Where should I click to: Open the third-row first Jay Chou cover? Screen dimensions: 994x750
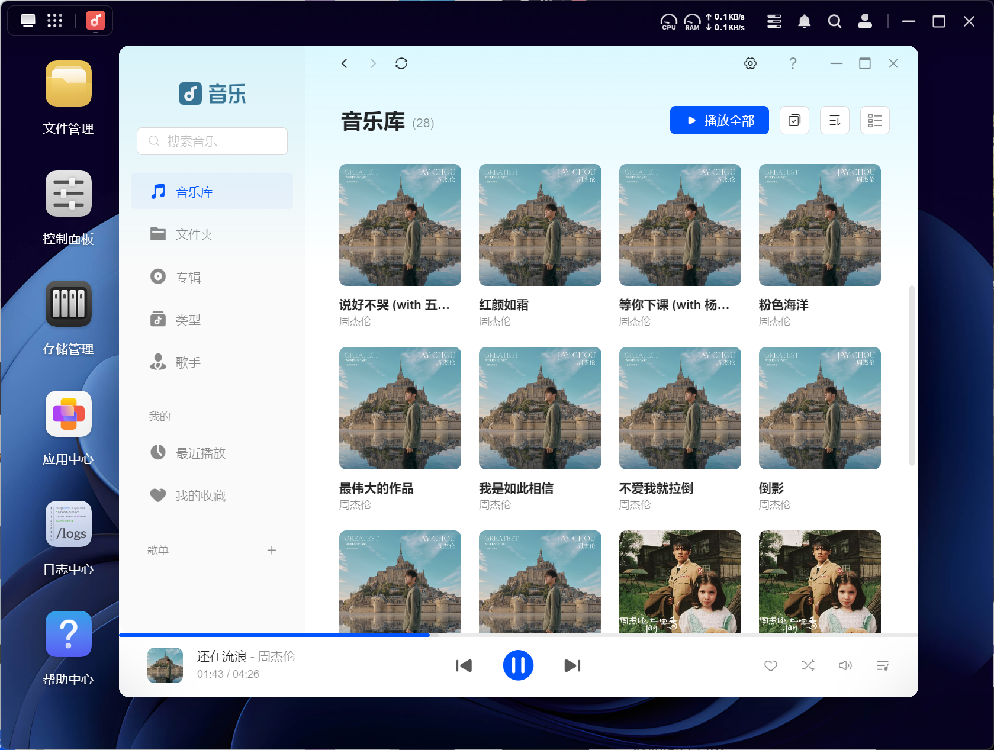400,582
